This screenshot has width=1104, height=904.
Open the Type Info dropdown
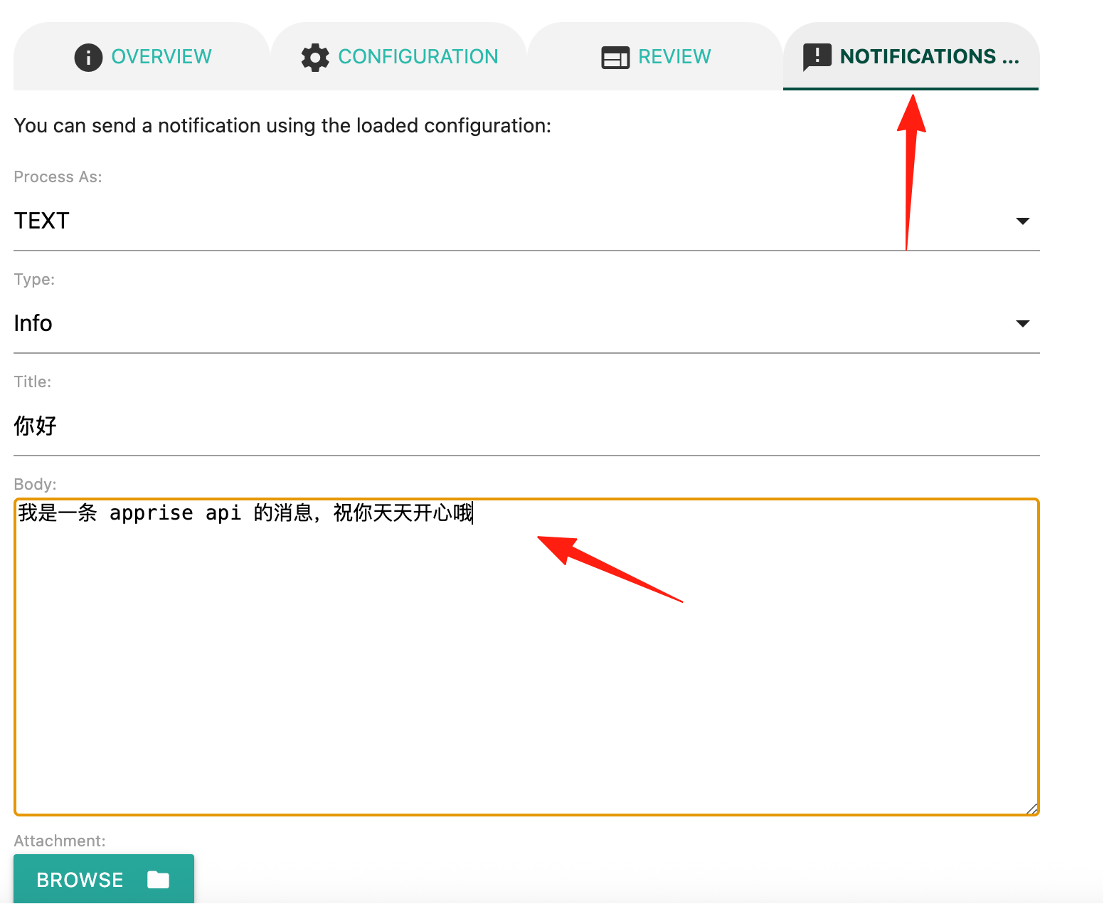pyautogui.click(x=526, y=323)
